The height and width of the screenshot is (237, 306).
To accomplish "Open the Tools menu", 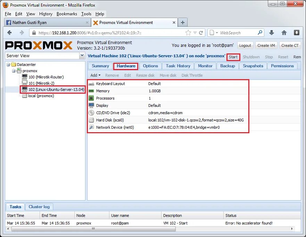I will [x=86, y=14].
